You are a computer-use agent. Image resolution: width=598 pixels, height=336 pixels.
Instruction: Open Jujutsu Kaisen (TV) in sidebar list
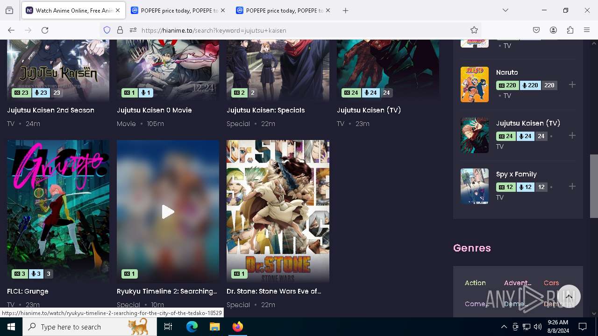pyautogui.click(x=528, y=123)
